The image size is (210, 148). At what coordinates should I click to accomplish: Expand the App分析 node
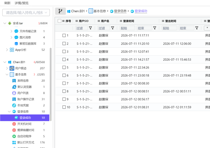point(7,50)
